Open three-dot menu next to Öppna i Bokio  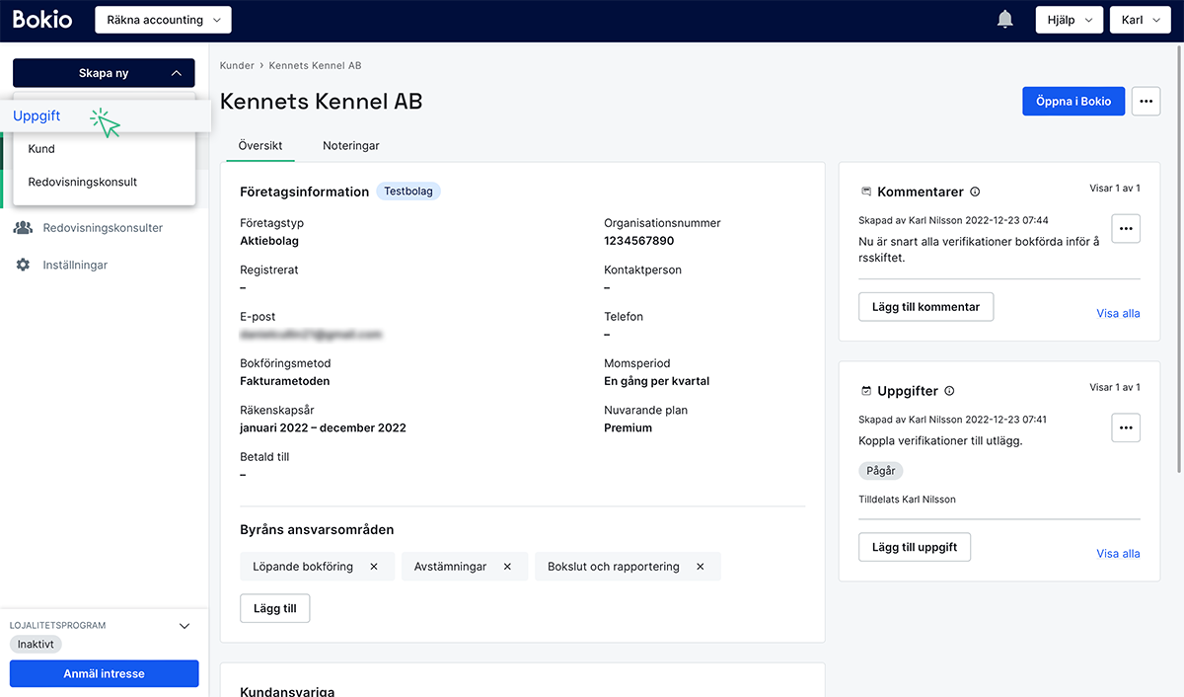click(x=1146, y=102)
